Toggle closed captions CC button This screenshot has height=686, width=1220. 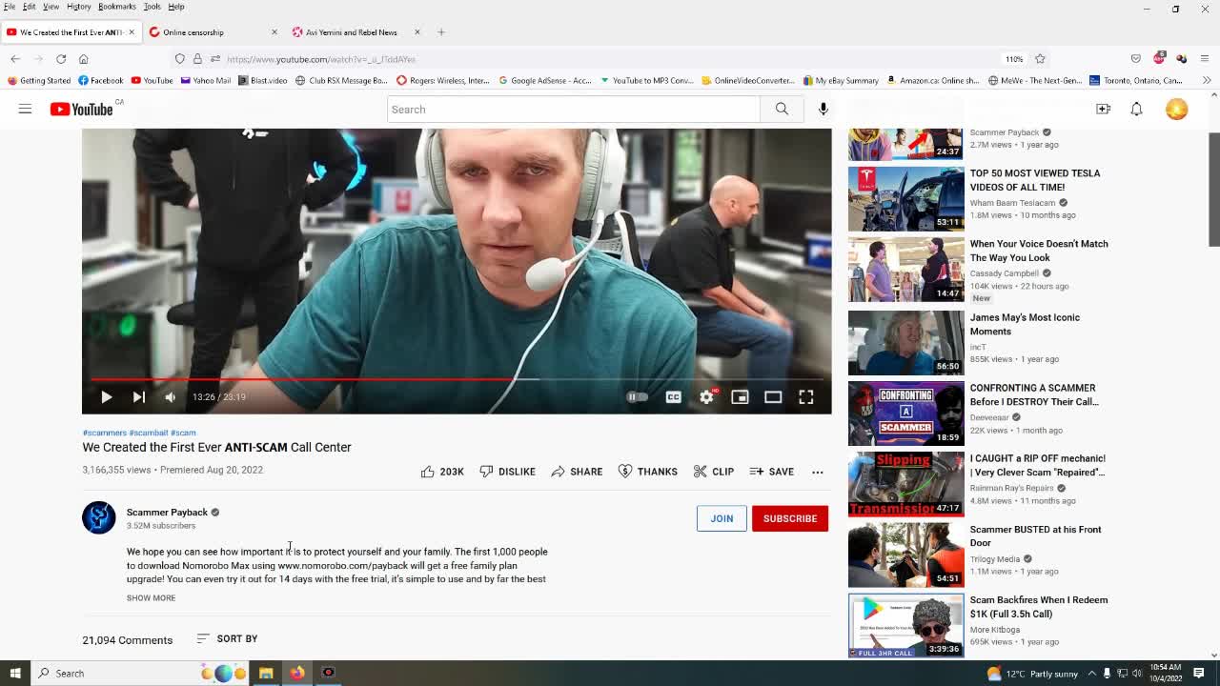coord(673,397)
